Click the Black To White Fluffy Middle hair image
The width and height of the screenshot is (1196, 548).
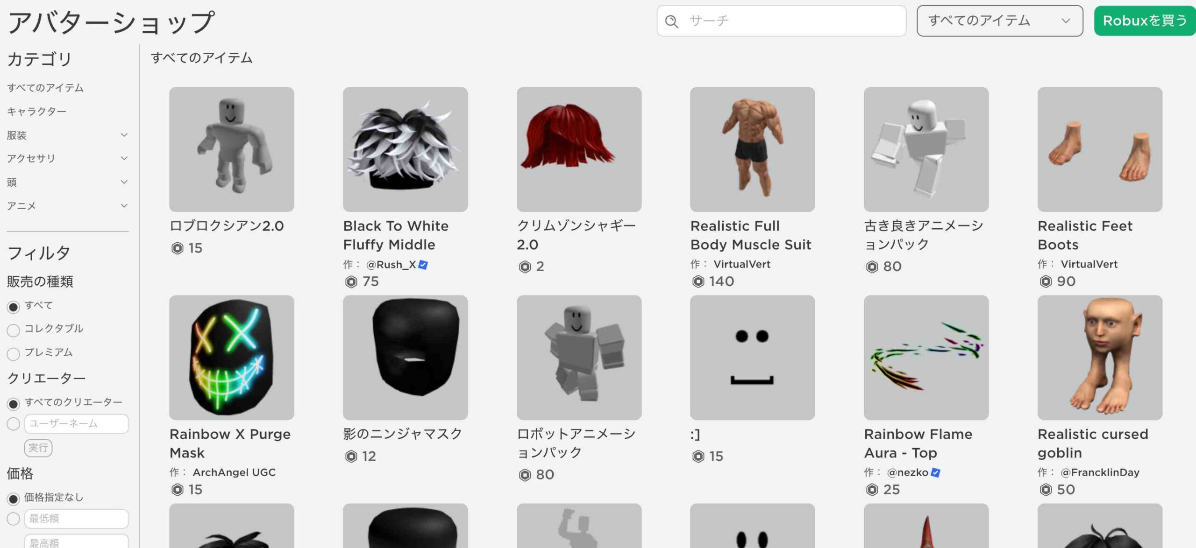405,149
